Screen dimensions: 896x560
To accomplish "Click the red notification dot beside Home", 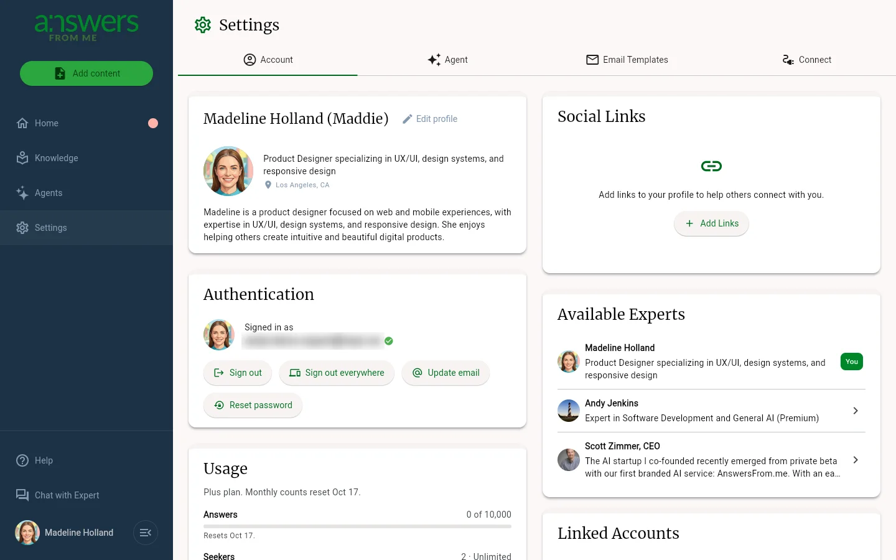I will coord(153,123).
